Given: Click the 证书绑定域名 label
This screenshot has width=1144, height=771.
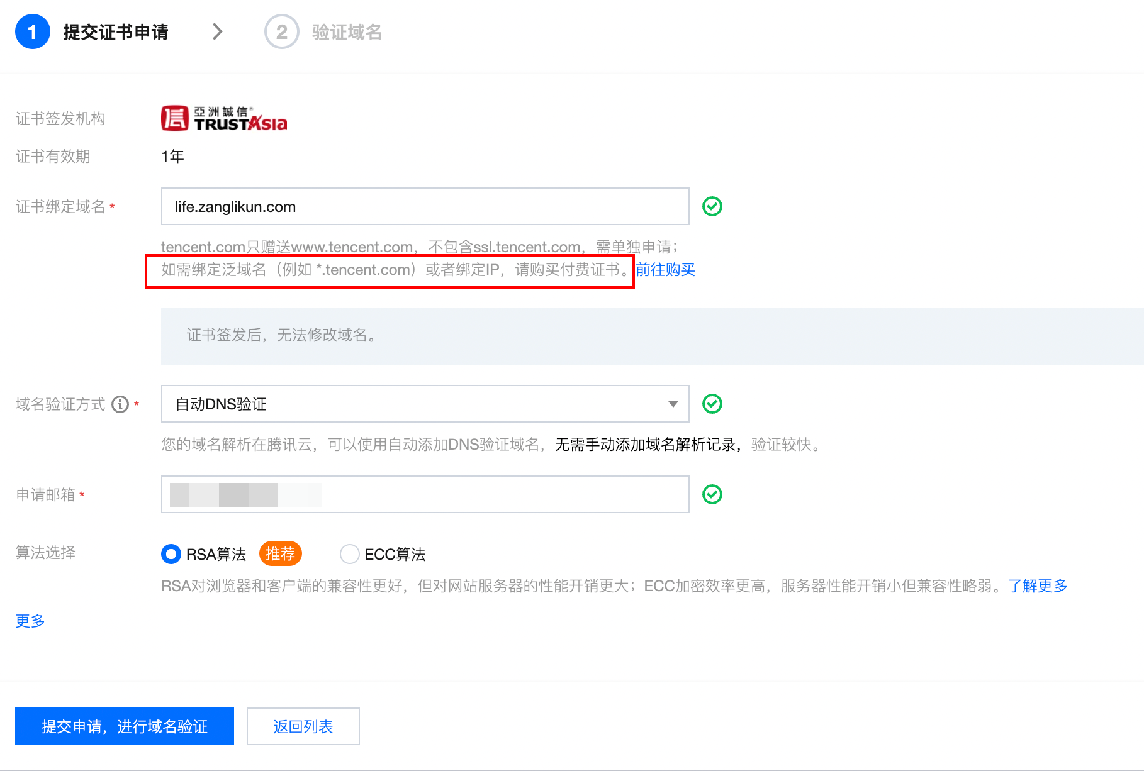Looking at the screenshot, I should click(x=60, y=207).
